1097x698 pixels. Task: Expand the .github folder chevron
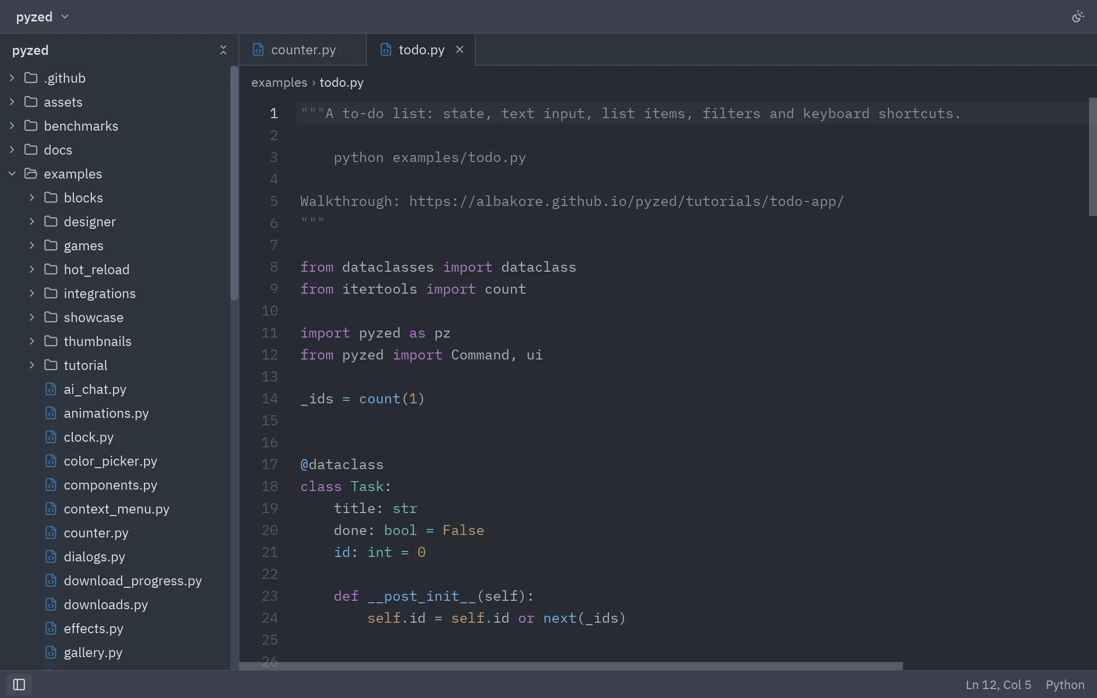pos(12,78)
